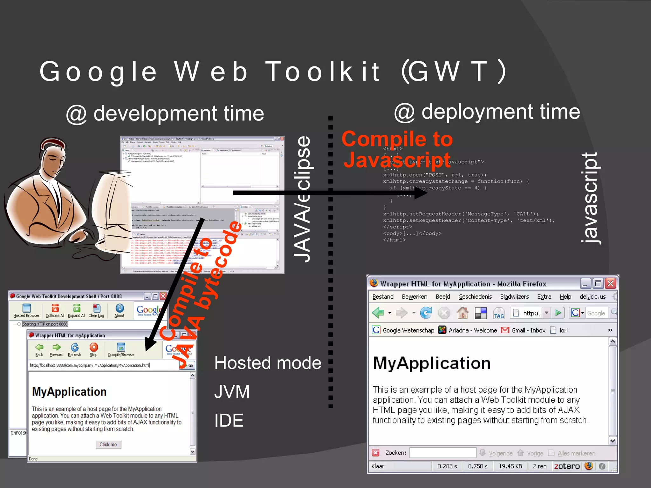
Task: Click localhost:8888 address field
Action: point(104,365)
